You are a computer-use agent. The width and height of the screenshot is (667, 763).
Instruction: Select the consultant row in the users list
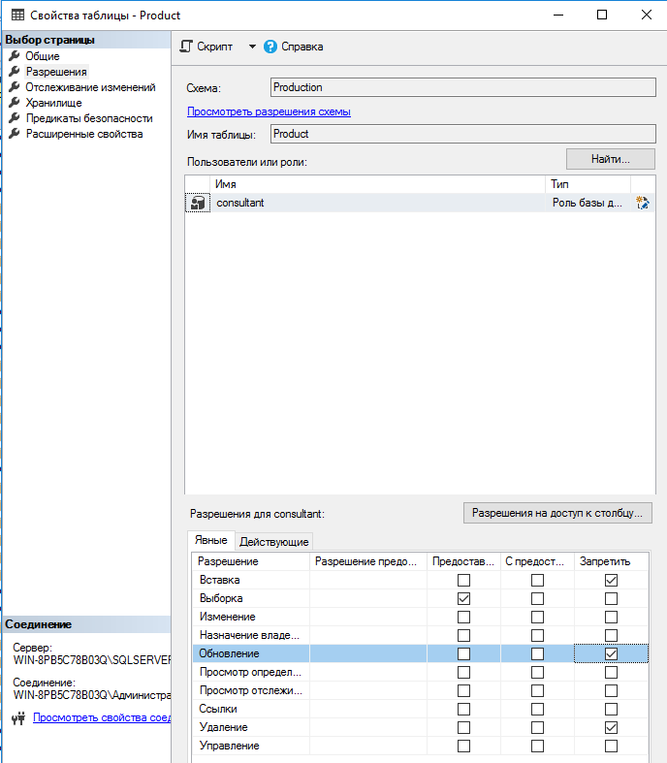pos(420,203)
